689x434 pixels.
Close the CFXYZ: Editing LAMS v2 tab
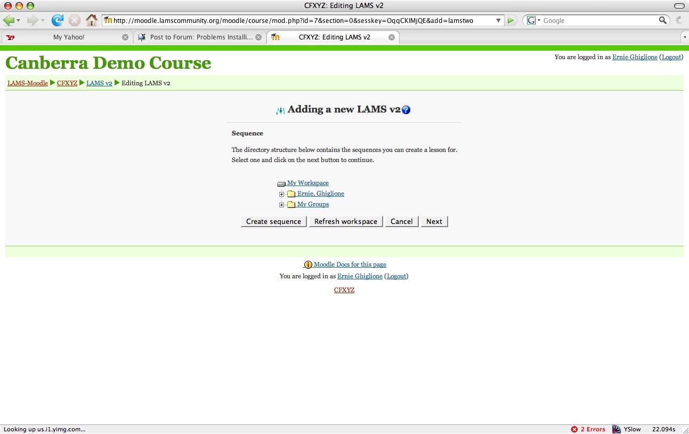click(x=392, y=37)
